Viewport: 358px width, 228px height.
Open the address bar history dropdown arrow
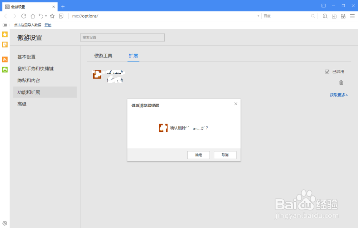[x=258, y=16]
